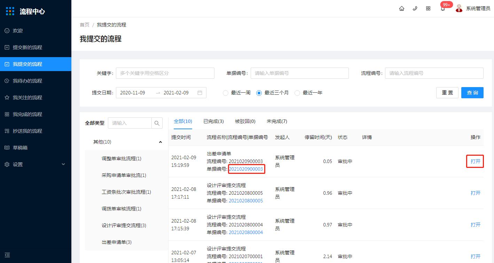Focus the 关键字 input field
The width and height of the screenshot is (494, 263).
[165, 73]
